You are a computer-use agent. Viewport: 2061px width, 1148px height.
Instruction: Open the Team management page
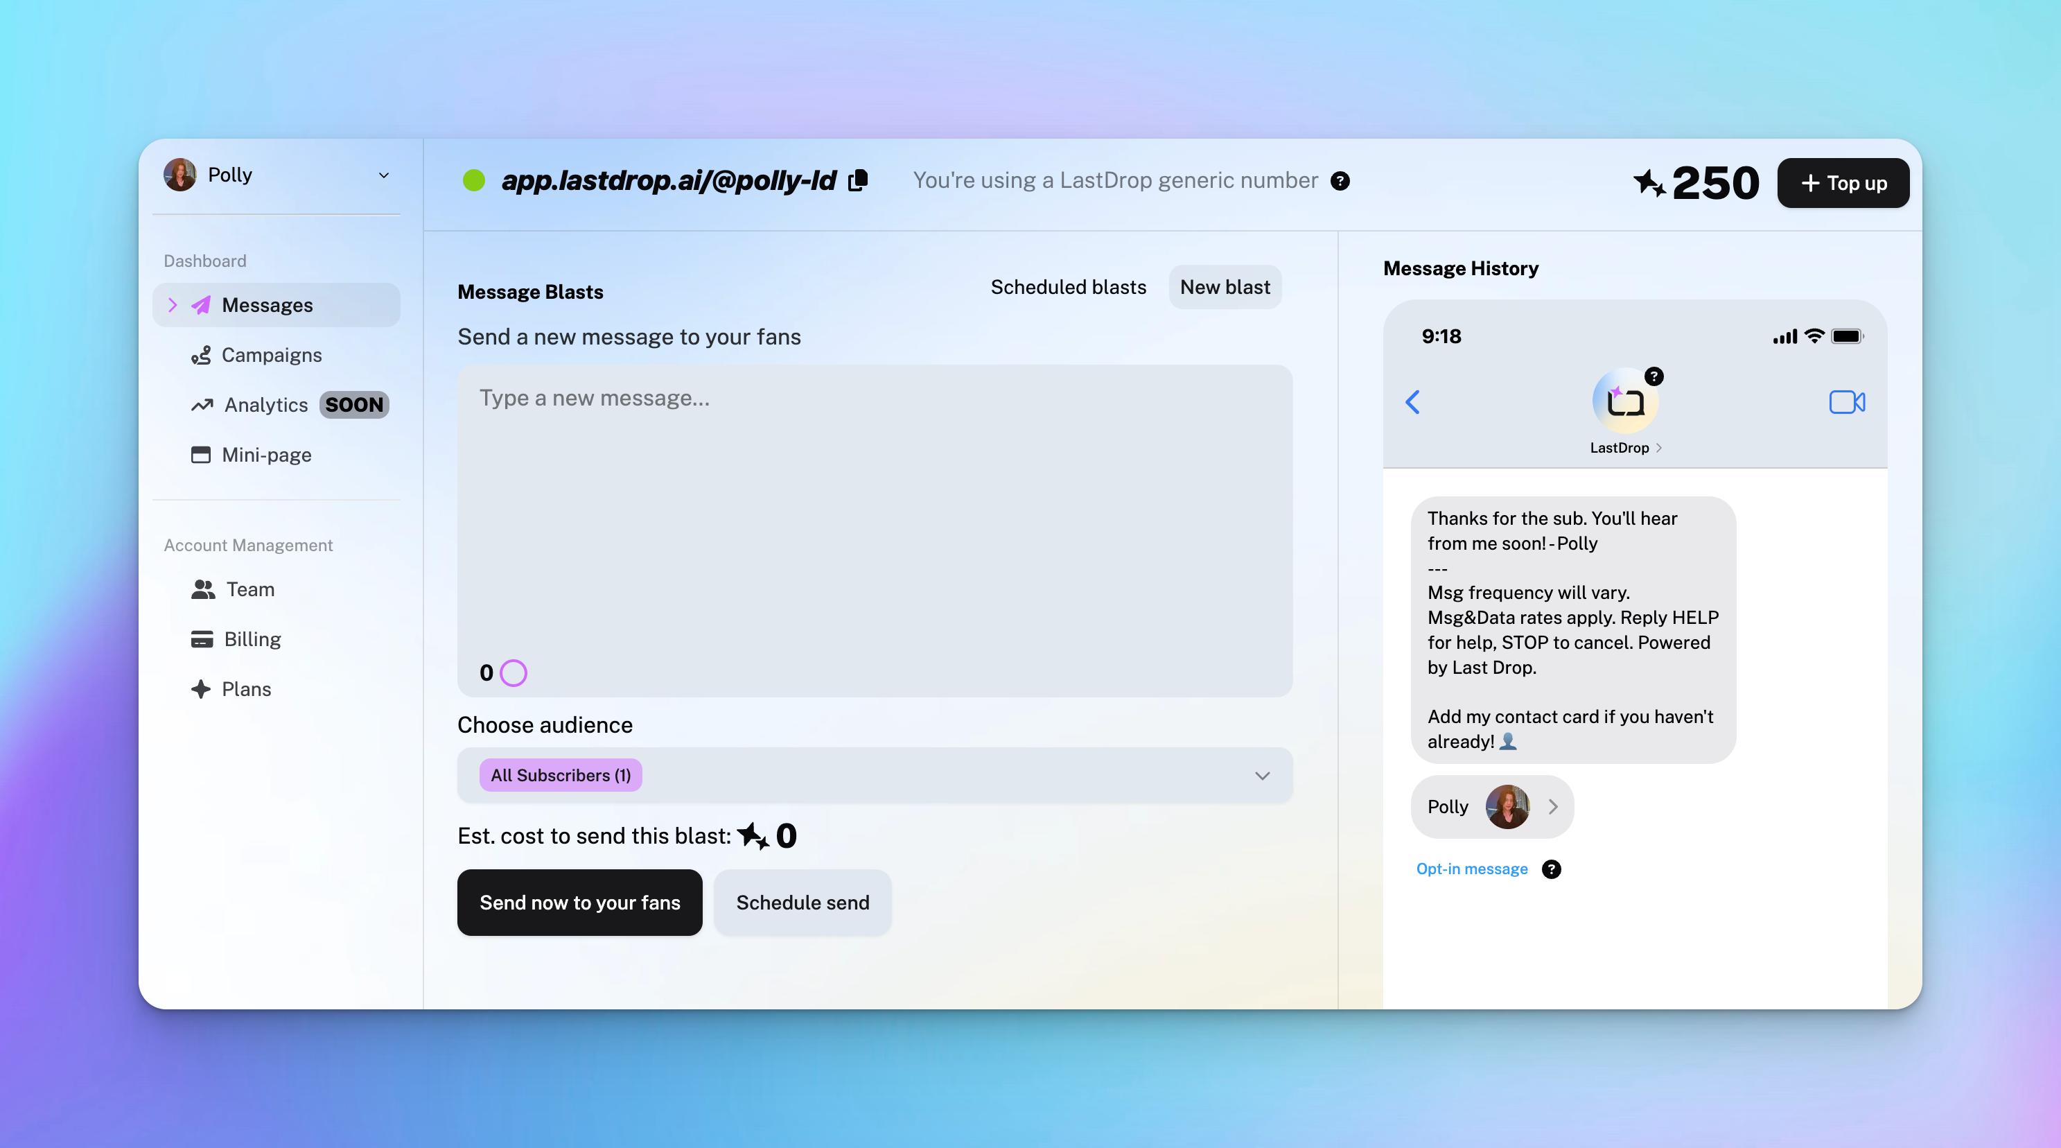(x=249, y=589)
